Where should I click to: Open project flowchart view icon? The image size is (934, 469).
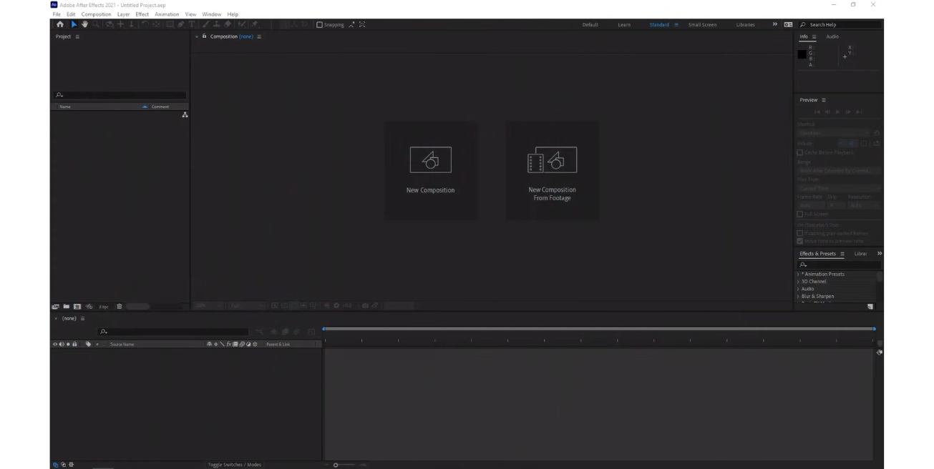tap(185, 114)
